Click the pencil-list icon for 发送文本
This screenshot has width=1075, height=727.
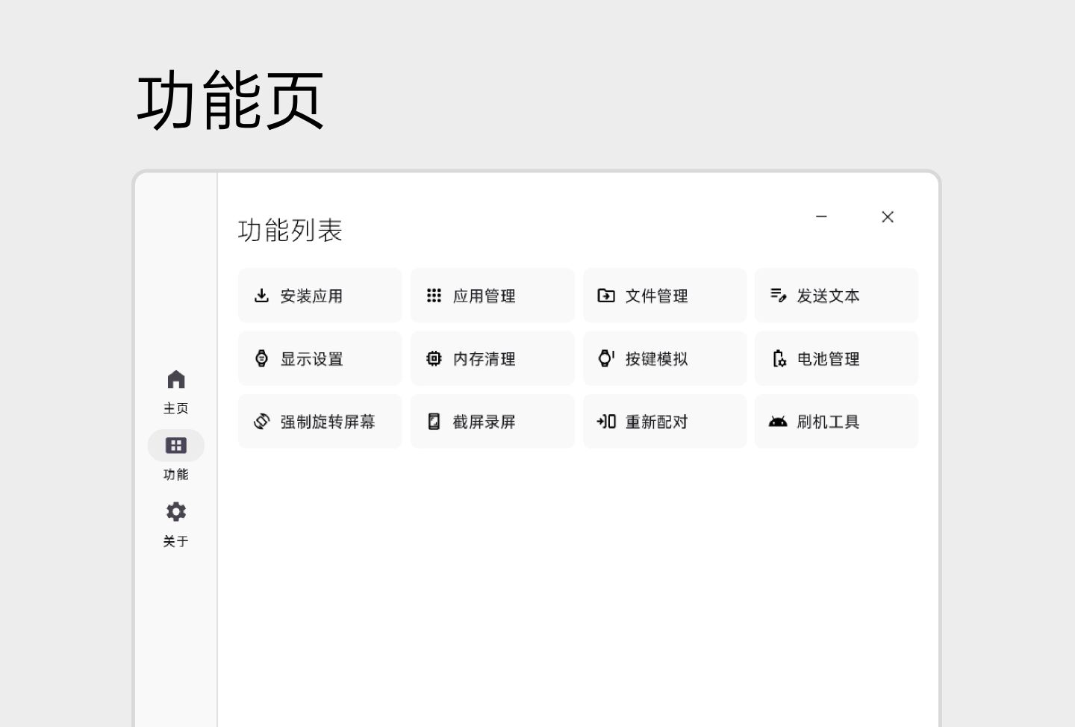[x=778, y=296]
